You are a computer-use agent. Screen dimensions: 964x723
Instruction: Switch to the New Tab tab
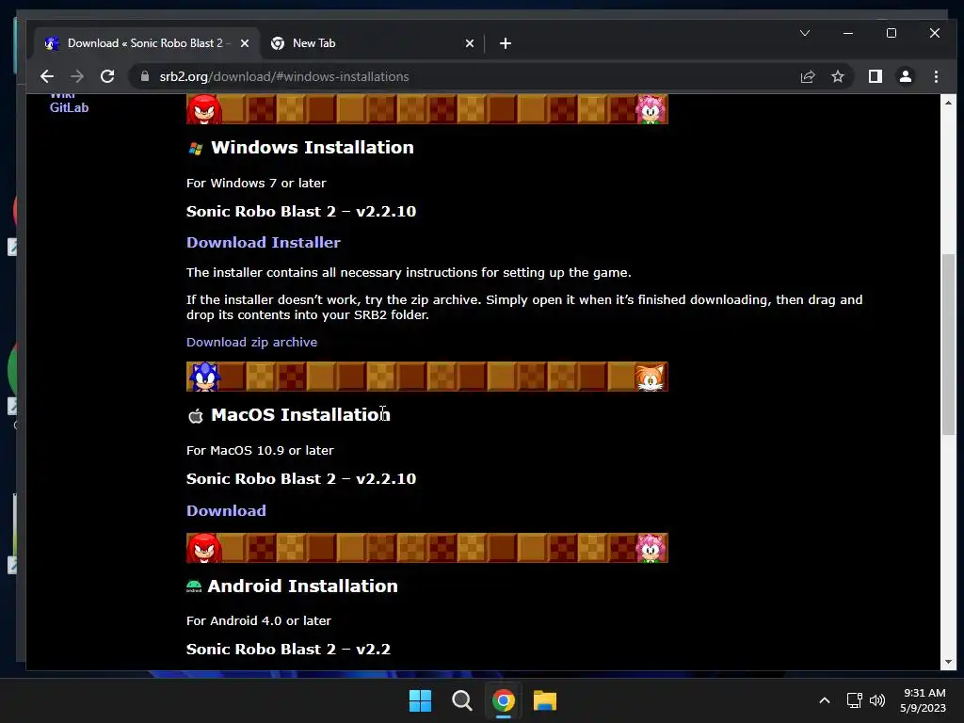click(373, 43)
